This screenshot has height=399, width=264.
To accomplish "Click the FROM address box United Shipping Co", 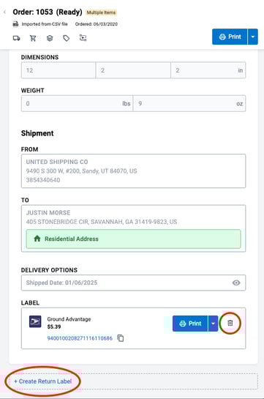I will click(x=133, y=171).
